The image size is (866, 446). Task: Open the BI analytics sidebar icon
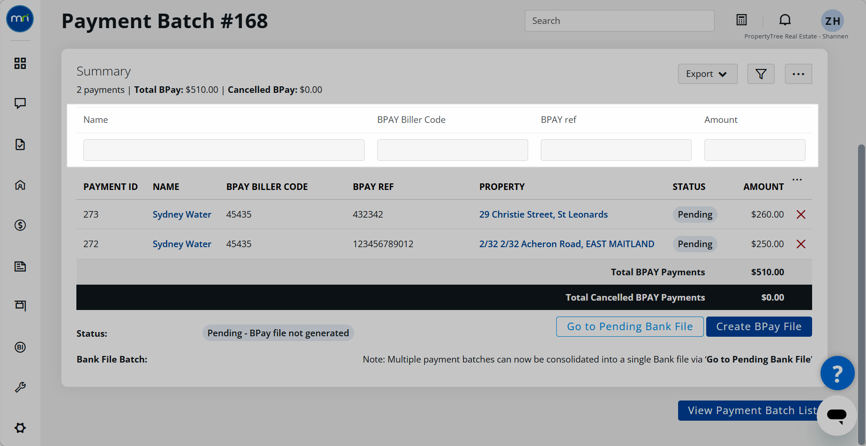click(20, 347)
